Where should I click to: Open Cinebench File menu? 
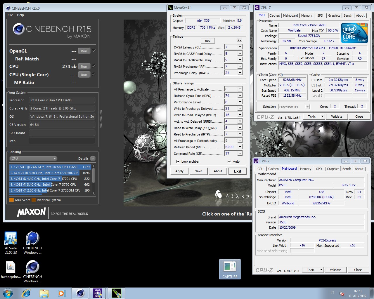tap(10, 15)
